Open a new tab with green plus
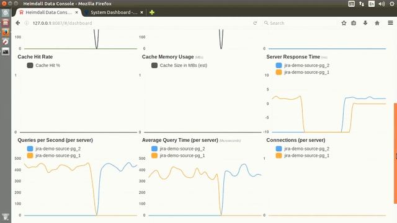The width and height of the screenshot is (397, 223). coord(152,12)
